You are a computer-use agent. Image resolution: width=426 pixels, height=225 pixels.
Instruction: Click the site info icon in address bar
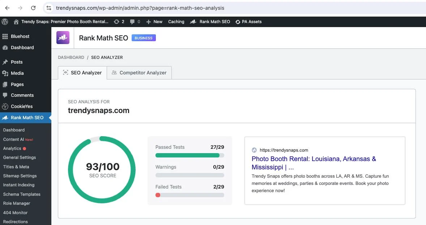click(x=49, y=8)
